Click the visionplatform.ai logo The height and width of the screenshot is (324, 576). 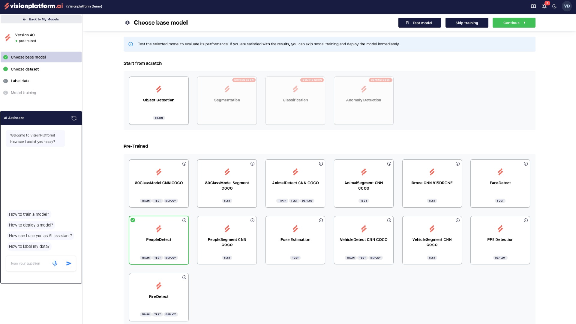coord(34,6)
